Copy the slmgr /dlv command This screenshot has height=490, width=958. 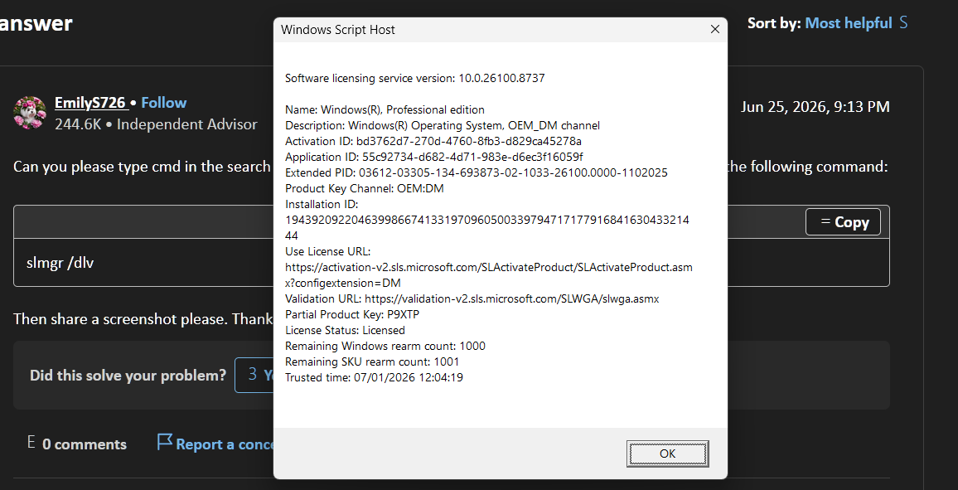point(843,221)
